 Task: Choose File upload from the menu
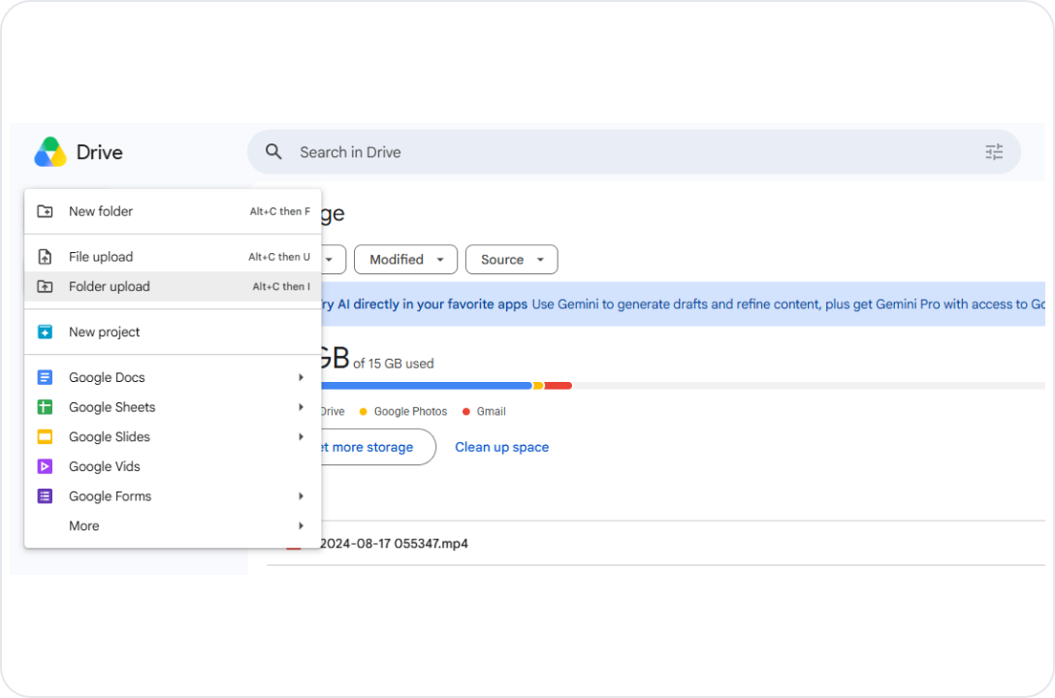(173, 257)
